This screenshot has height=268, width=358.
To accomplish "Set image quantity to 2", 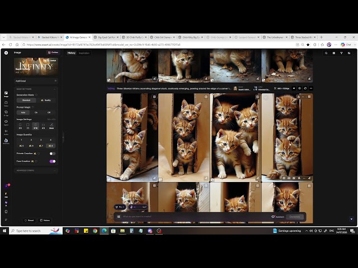I will [31, 140].
